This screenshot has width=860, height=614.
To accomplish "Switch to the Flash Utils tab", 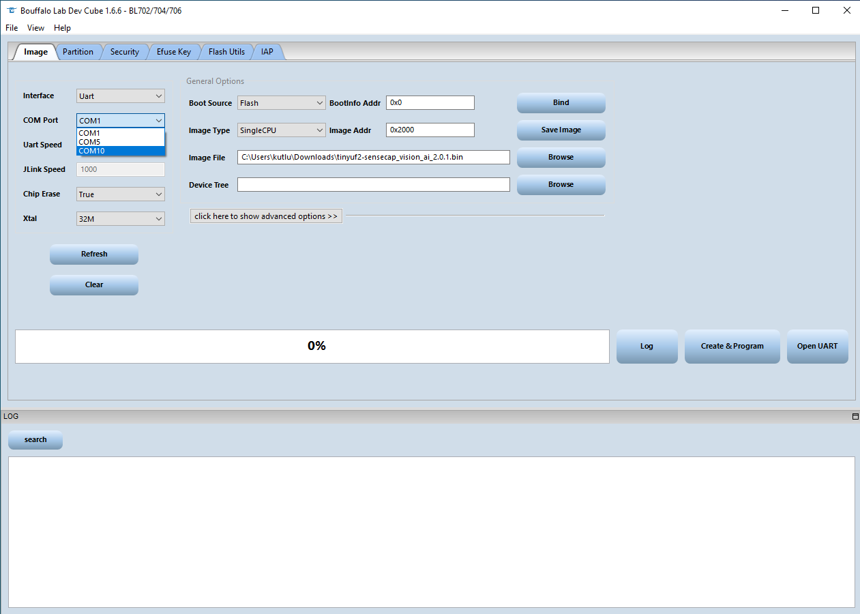I will tap(226, 52).
